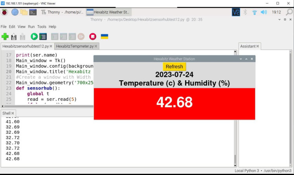This screenshot has height=175, width=294.
Task: Click the Resume debug icon
Action: [x=81, y=37]
